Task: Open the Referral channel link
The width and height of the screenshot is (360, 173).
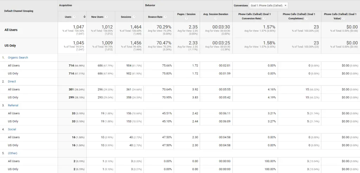Action: (13, 105)
